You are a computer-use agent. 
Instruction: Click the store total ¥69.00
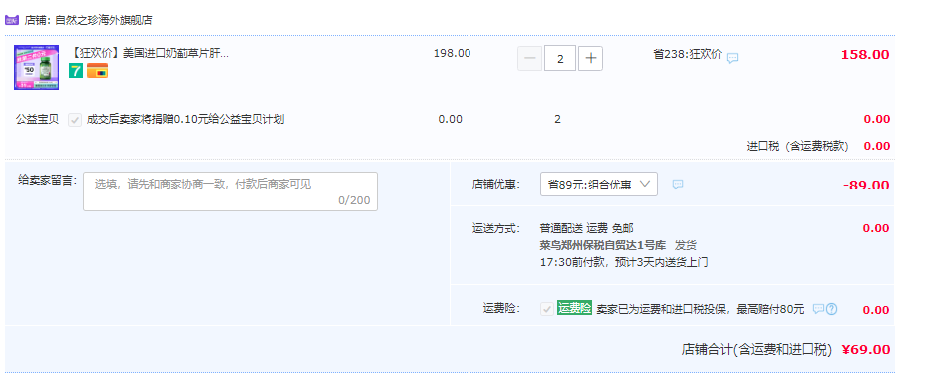pyautogui.click(x=866, y=350)
